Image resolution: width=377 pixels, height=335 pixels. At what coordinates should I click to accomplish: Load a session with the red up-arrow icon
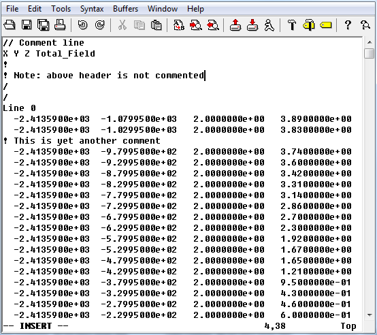click(235, 25)
